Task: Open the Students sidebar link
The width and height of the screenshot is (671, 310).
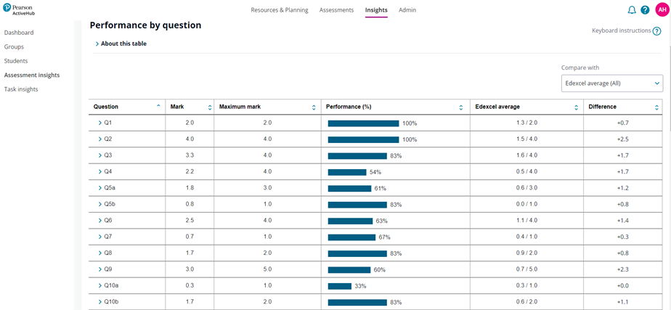Action: pyautogui.click(x=16, y=61)
